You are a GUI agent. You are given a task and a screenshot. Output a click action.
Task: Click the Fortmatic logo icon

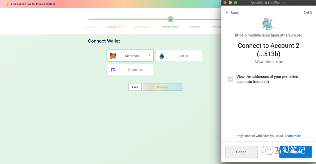point(113,70)
